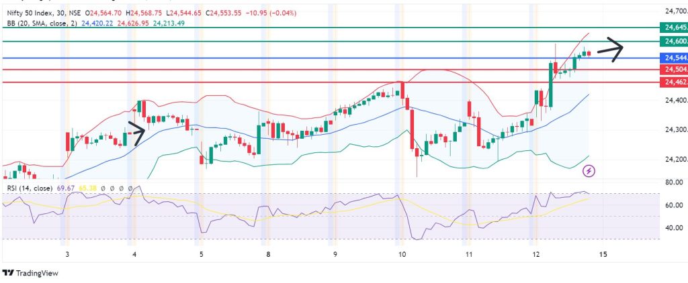
Task: Click the BB lower value 24,213.49
Action: (x=169, y=23)
